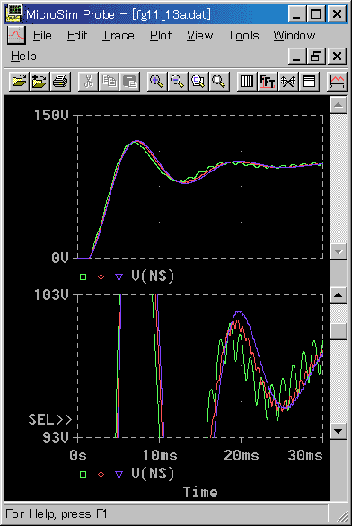Toggle the FFT Fourier transform icon

pyautogui.click(x=268, y=81)
